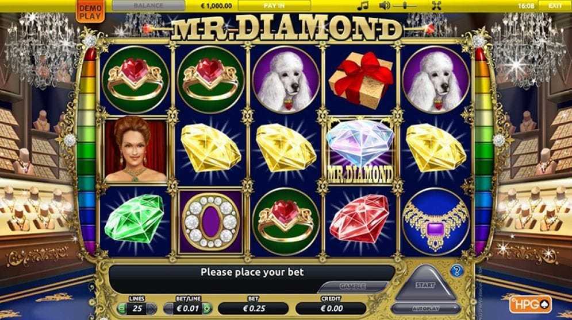
Task: Decrease the bet per line
Action: tap(168, 309)
